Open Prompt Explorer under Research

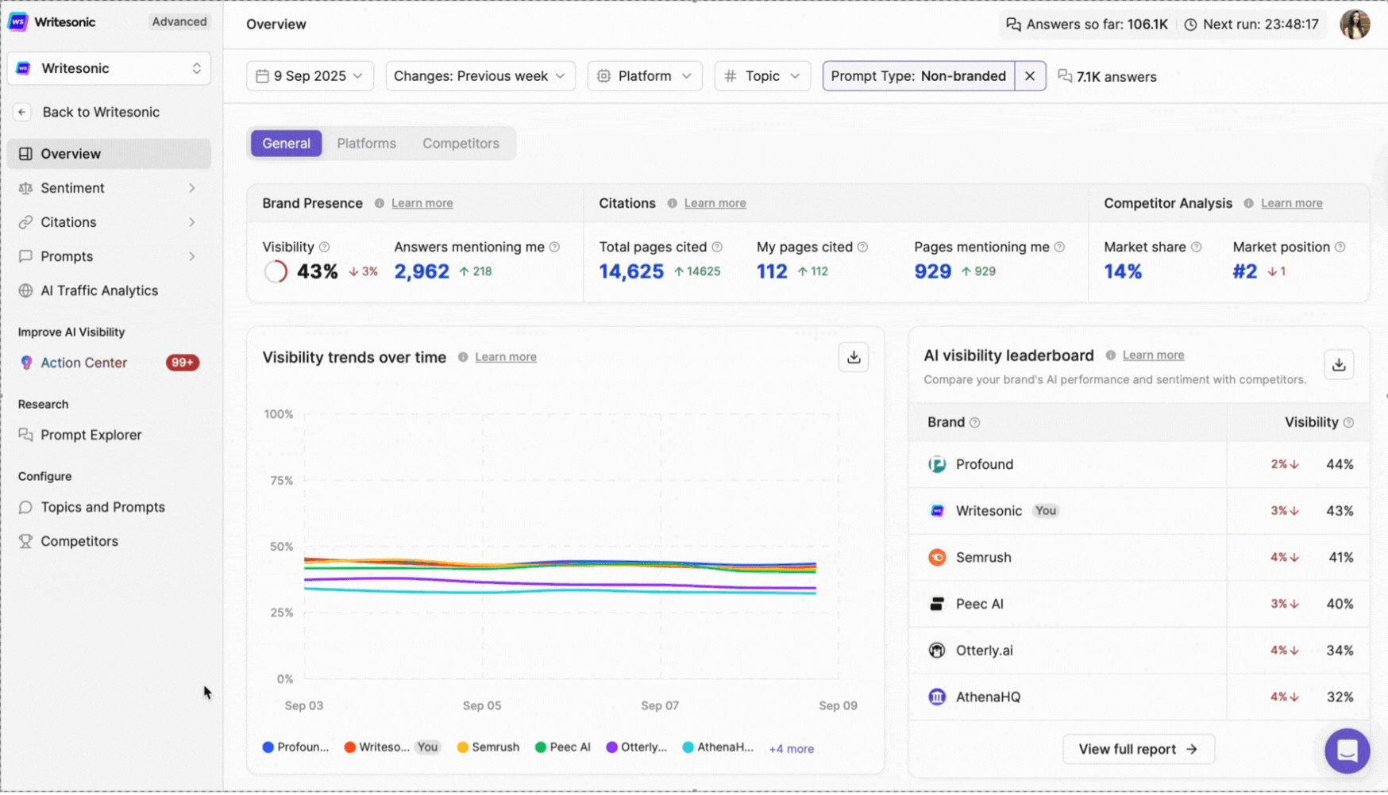coord(91,435)
